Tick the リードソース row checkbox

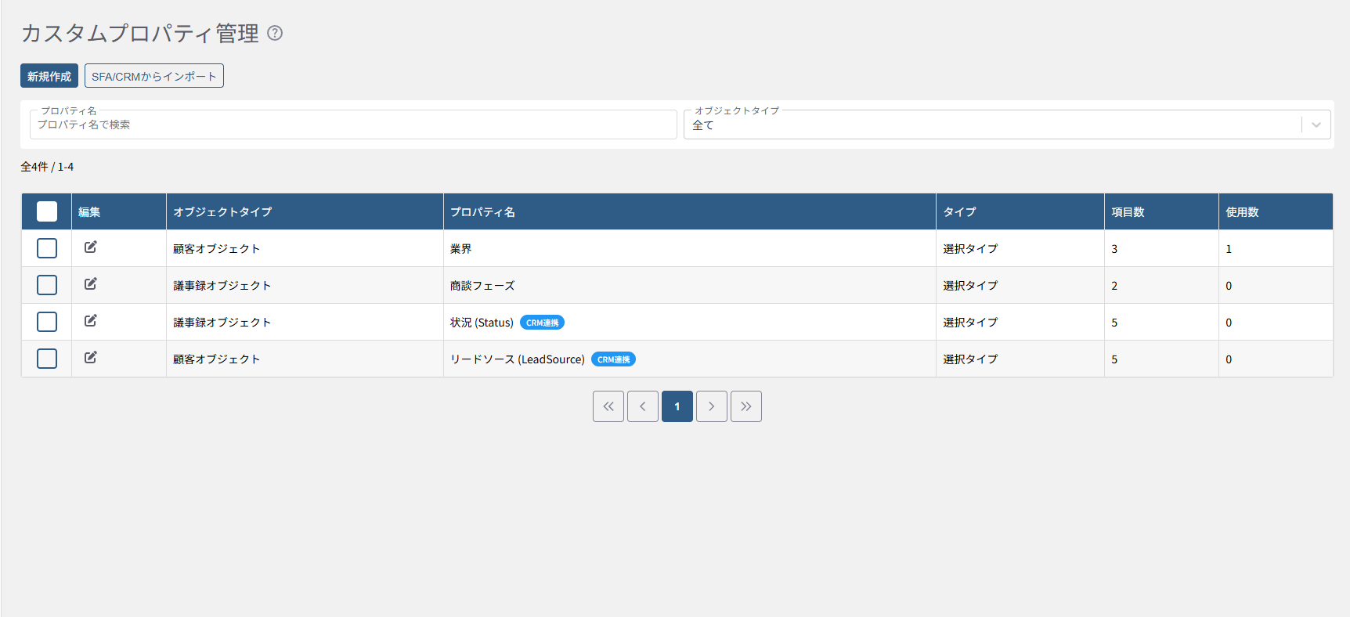click(47, 359)
